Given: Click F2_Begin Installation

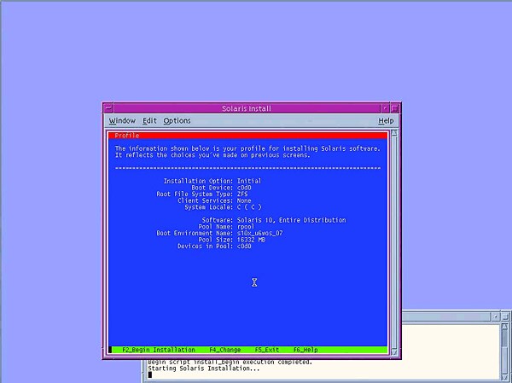Looking at the screenshot, I should tap(159, 350).
